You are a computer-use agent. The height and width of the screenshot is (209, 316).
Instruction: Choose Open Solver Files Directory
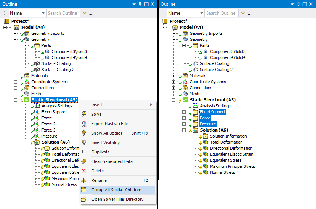117,199
